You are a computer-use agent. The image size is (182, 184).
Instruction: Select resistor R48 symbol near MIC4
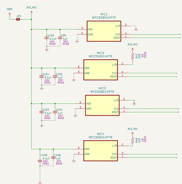click(132, 140)
